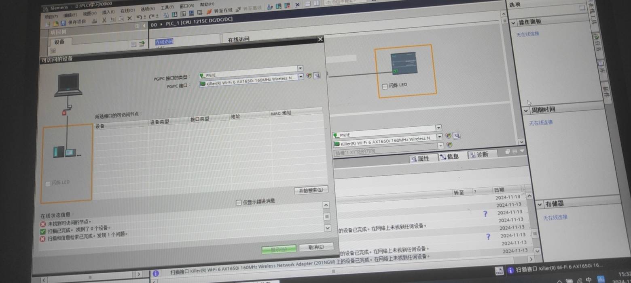
Task: Collapse the project tree with arrow icon
Action: coord(144,26)
